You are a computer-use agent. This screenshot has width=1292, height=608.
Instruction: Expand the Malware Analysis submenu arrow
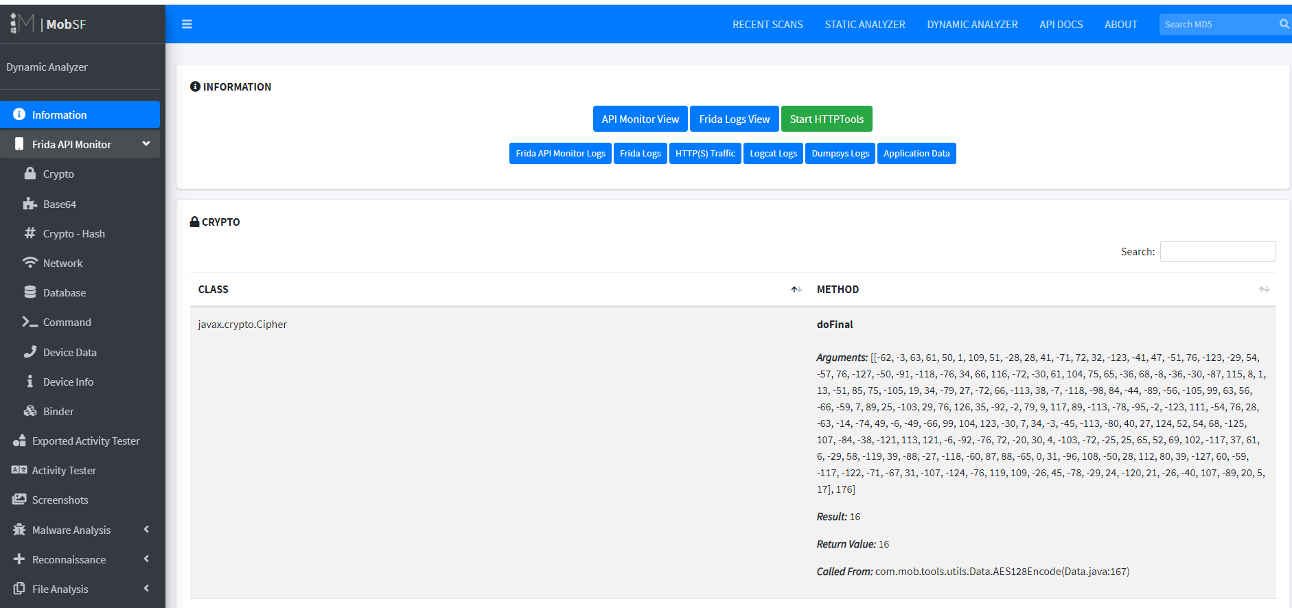click(146, 529)
